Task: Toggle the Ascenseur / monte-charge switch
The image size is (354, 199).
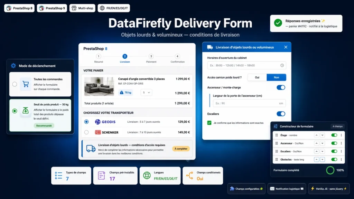Action: click(281, 87)
